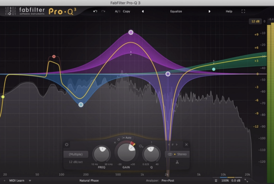This screenshot has height=184, width=274.
Task: Close the band controls with the X
Action: pos(186,144)
